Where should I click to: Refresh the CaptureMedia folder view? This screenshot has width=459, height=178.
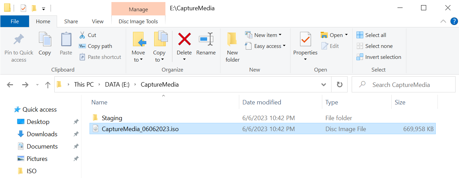coord(339,85)
